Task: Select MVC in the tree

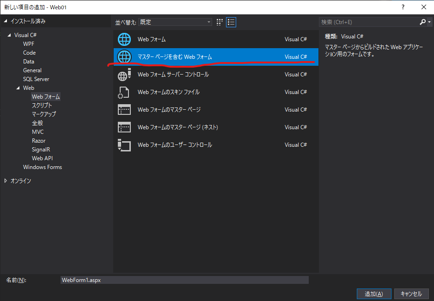Action: coord(37,132)
